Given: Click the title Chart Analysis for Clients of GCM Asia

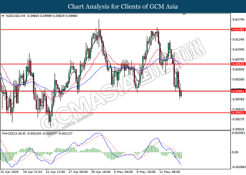Looking at the screenshot, I should click(123, 6).
